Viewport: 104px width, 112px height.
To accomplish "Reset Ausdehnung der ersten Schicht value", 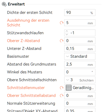I will coord(62,23).
